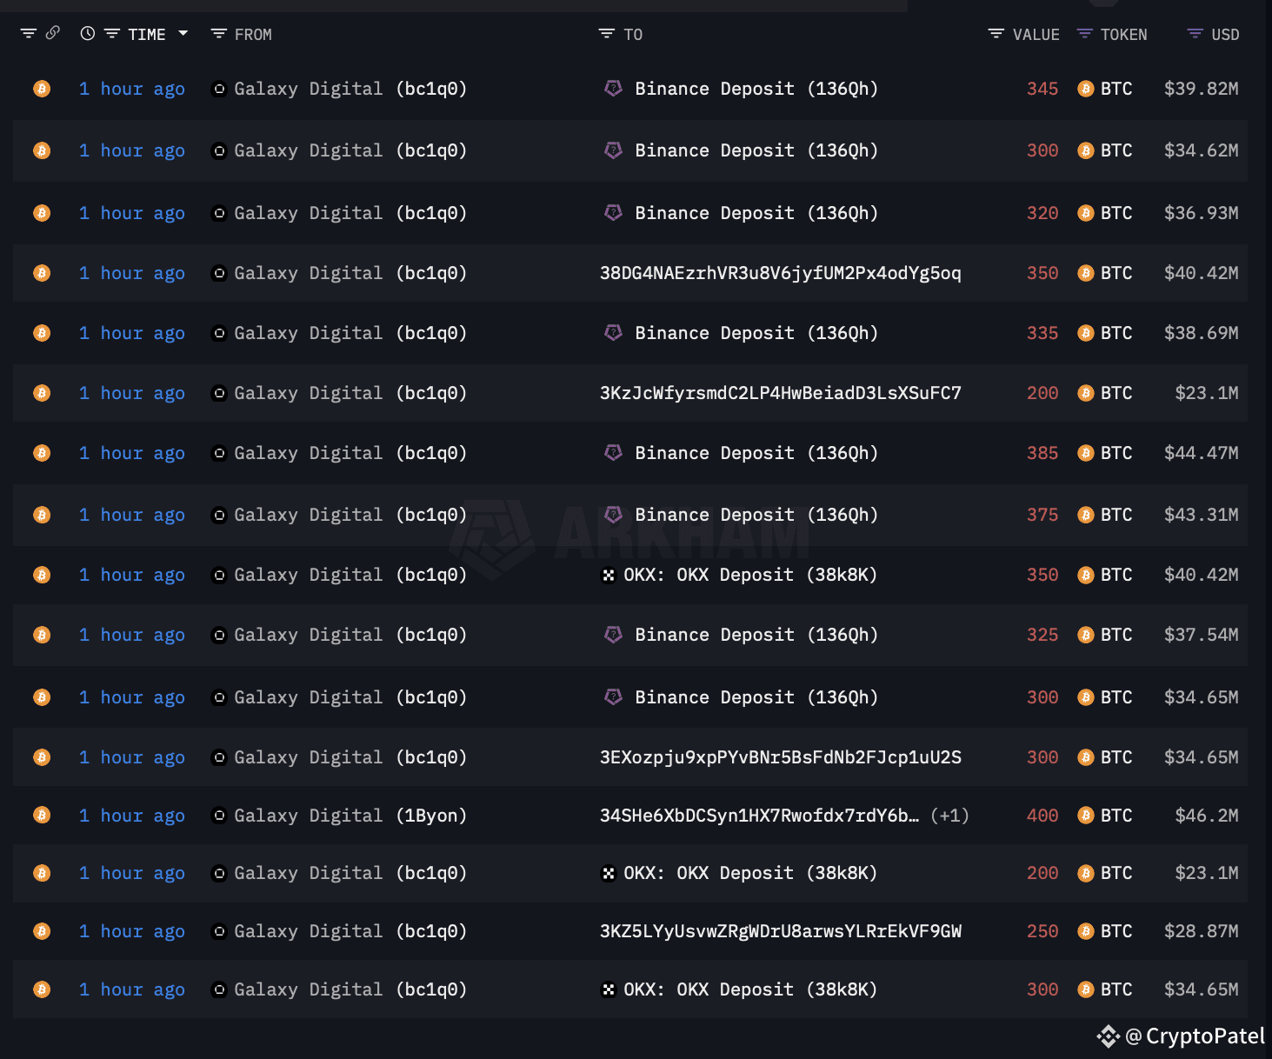Screen dimensions: 1272x1059
Task: Click Galaxy Digital (1Byon) sender
Action: [x=350, y=816]
